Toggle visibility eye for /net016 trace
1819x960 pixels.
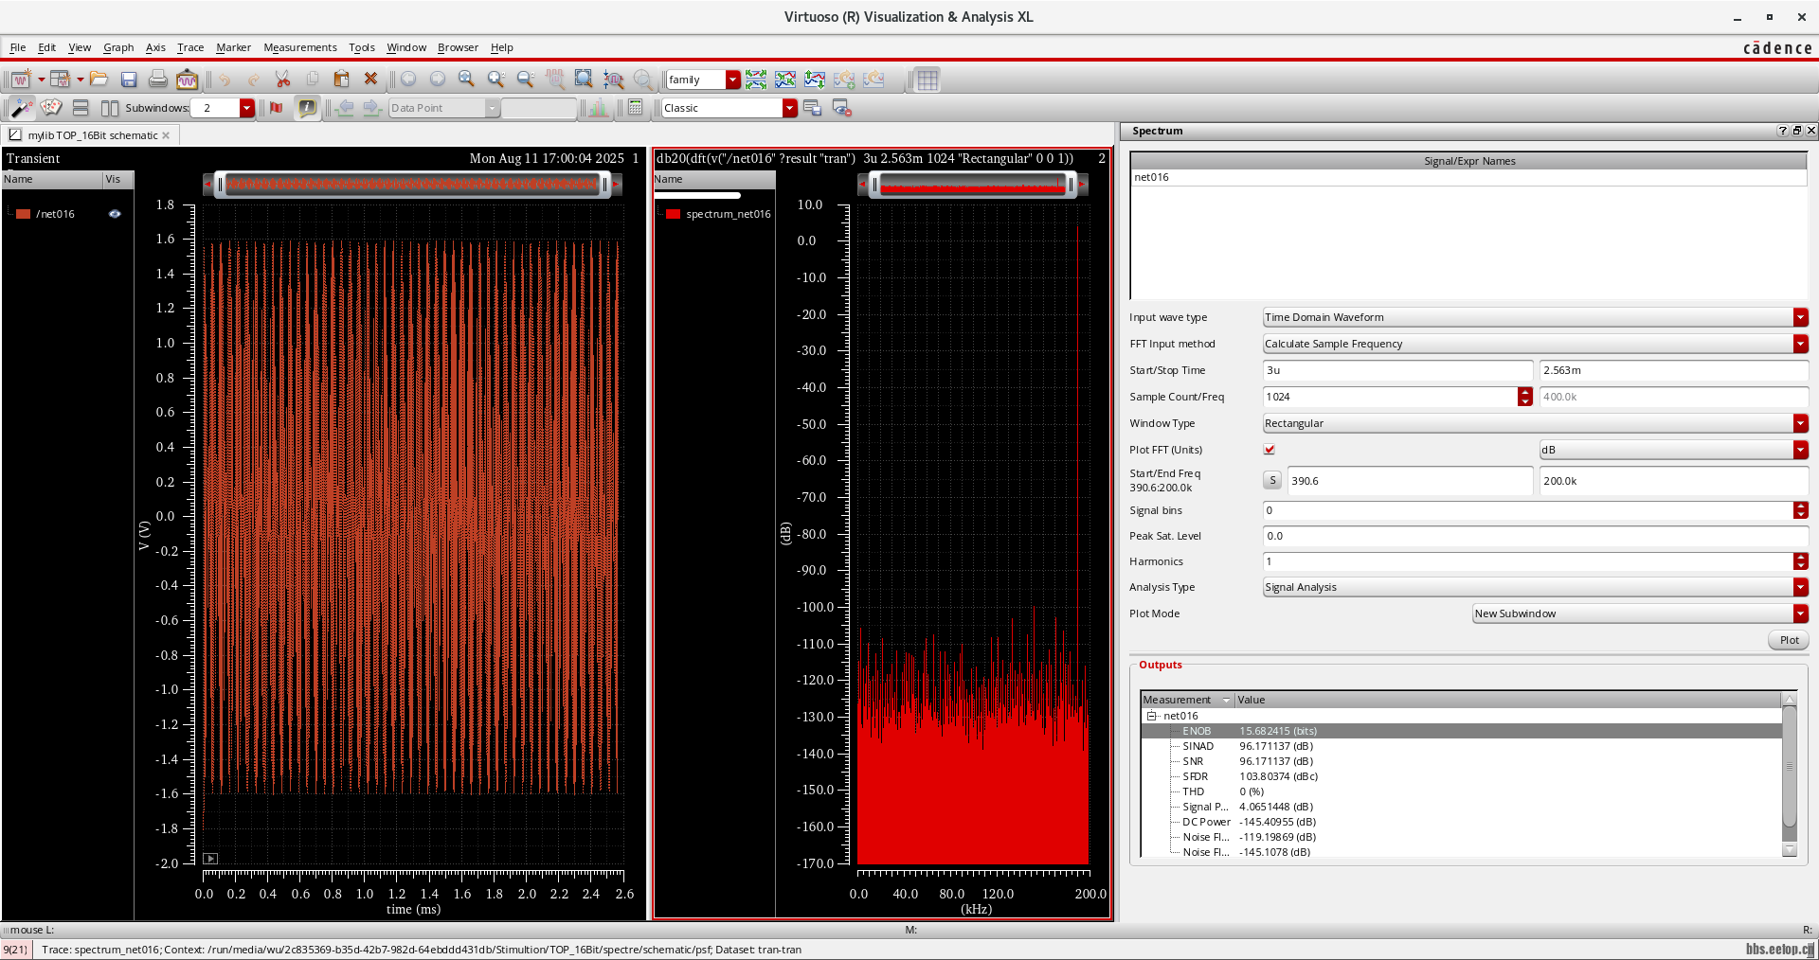click(115, 214)
